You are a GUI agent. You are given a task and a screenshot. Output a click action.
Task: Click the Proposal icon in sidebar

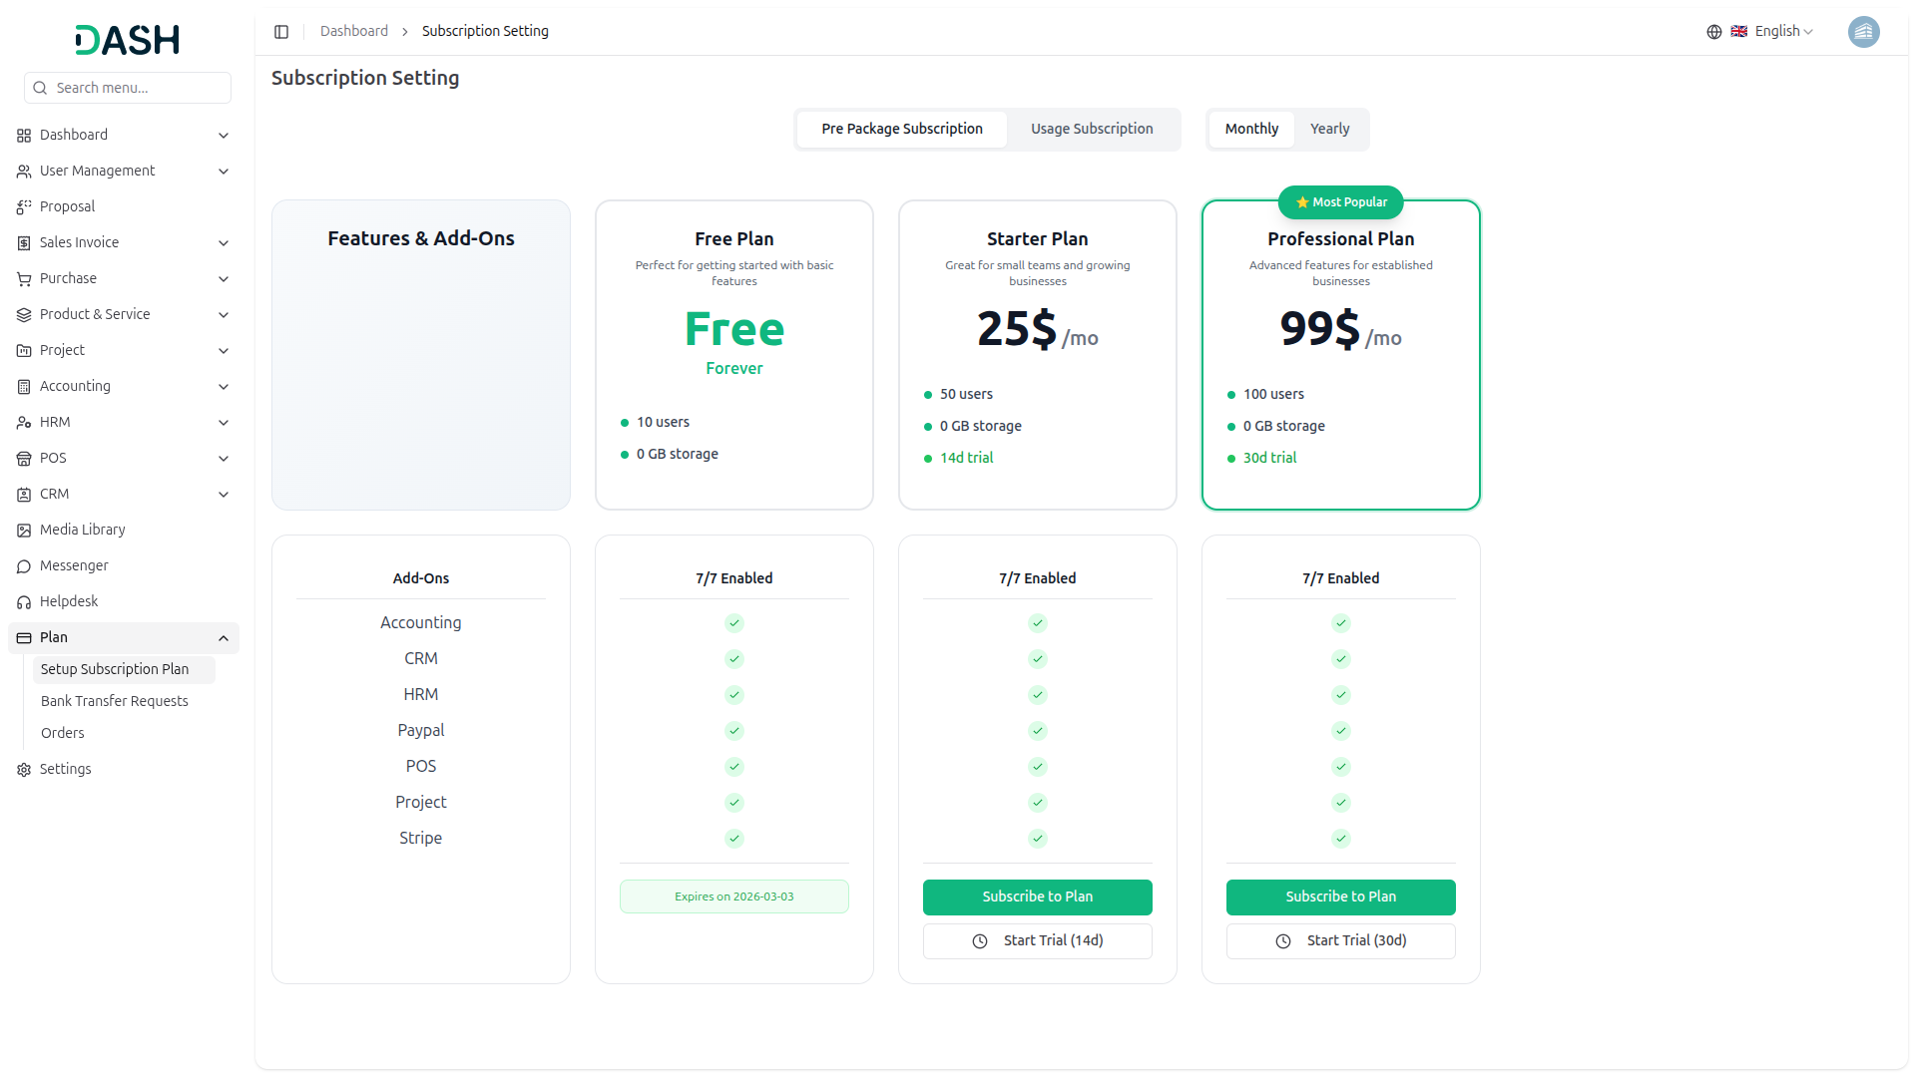click(24, 207)
